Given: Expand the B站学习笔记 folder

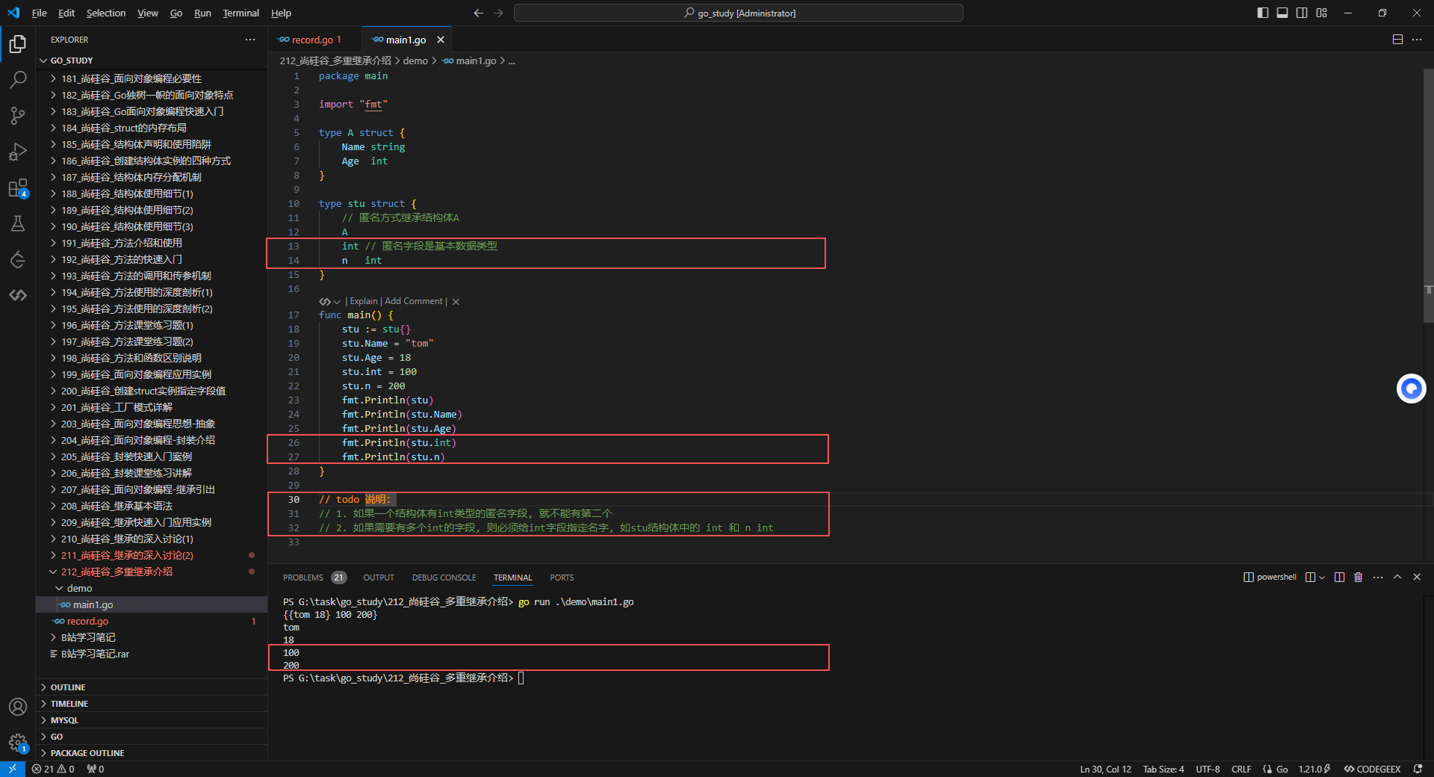Looking at the screenshot, I should (88, 638).
